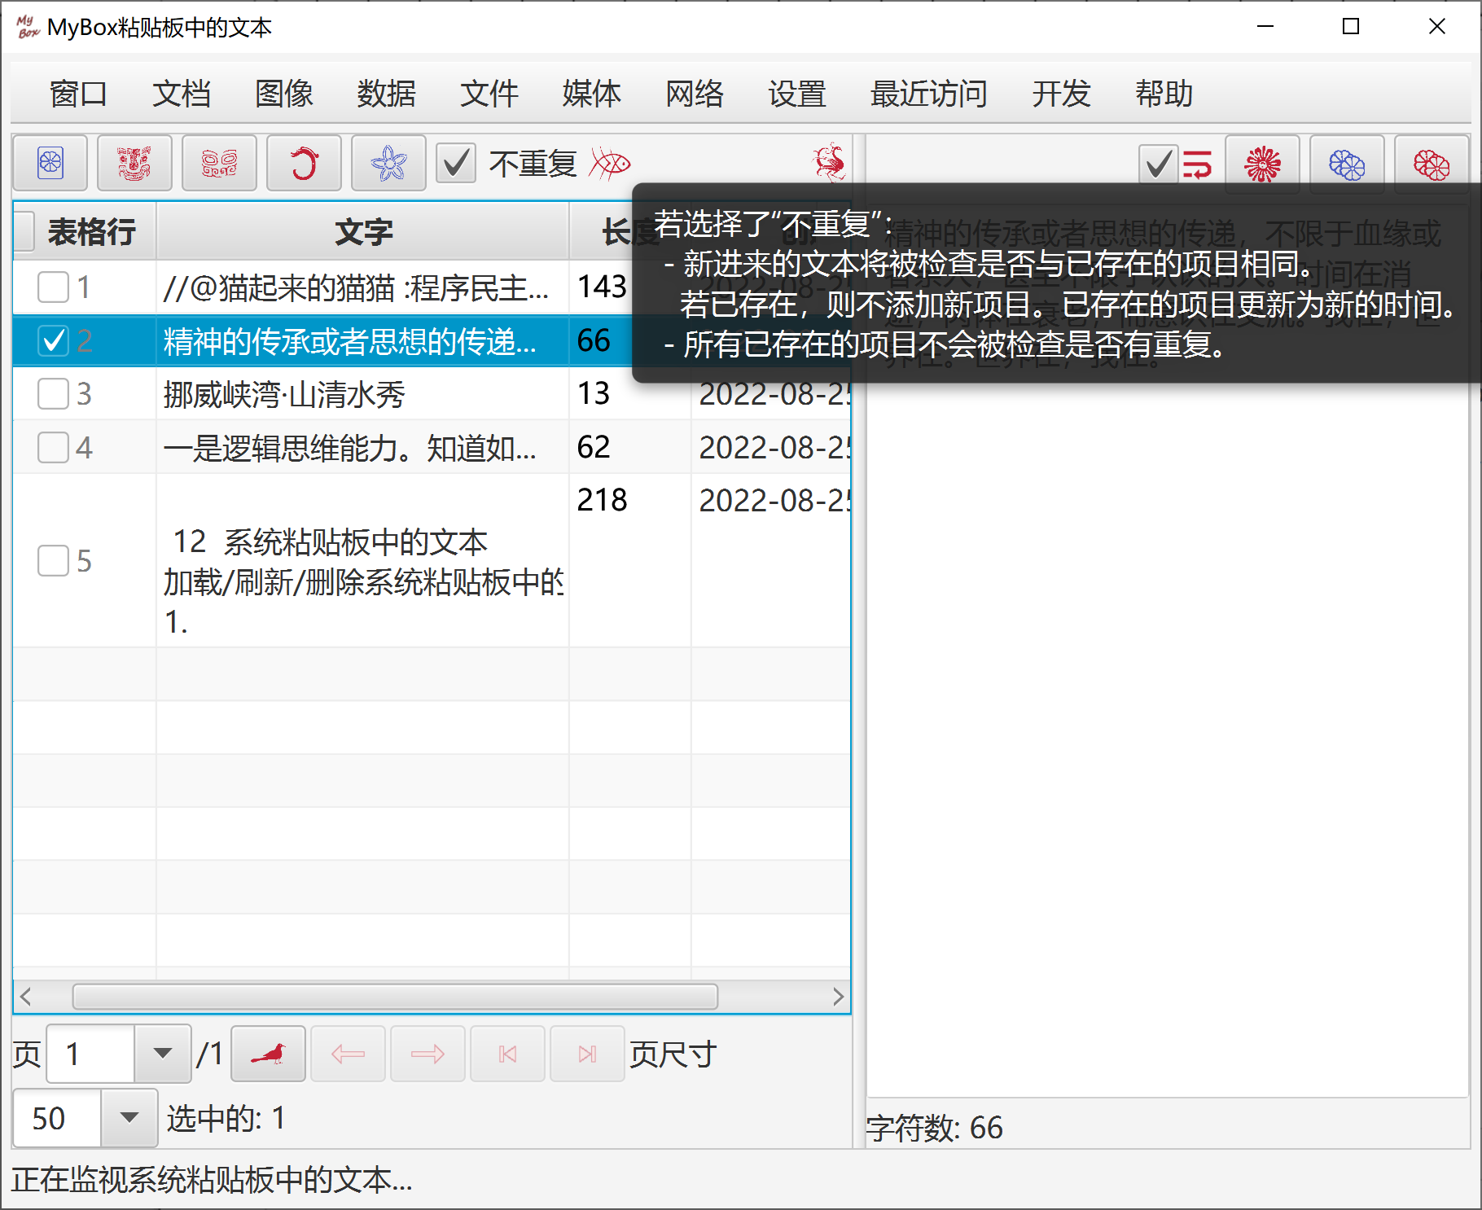Click horizontal scrollbar left arrow
This screenshot has height=1210, width=1482.
point(26,997)
